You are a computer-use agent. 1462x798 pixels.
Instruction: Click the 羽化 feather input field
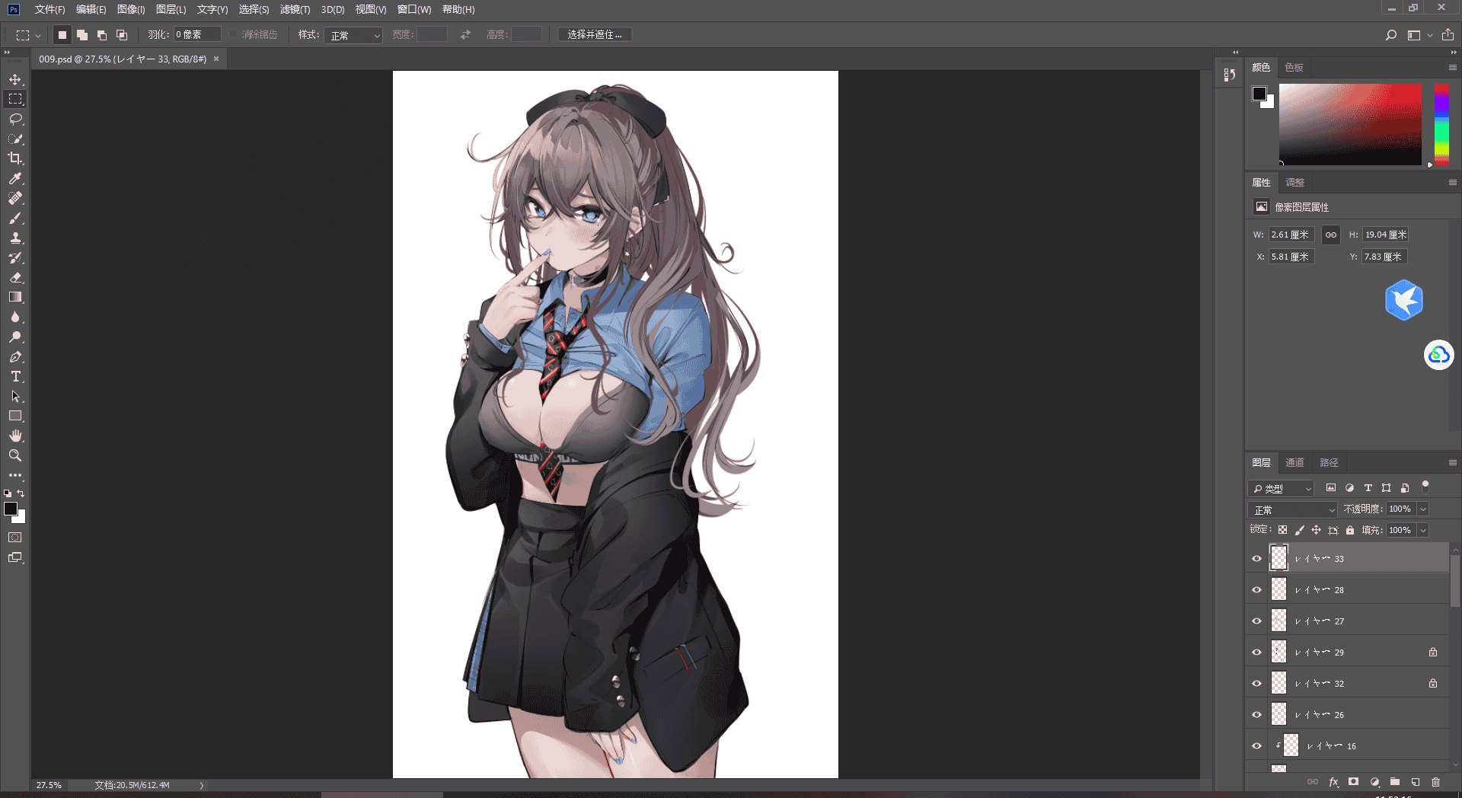[197, 35]
